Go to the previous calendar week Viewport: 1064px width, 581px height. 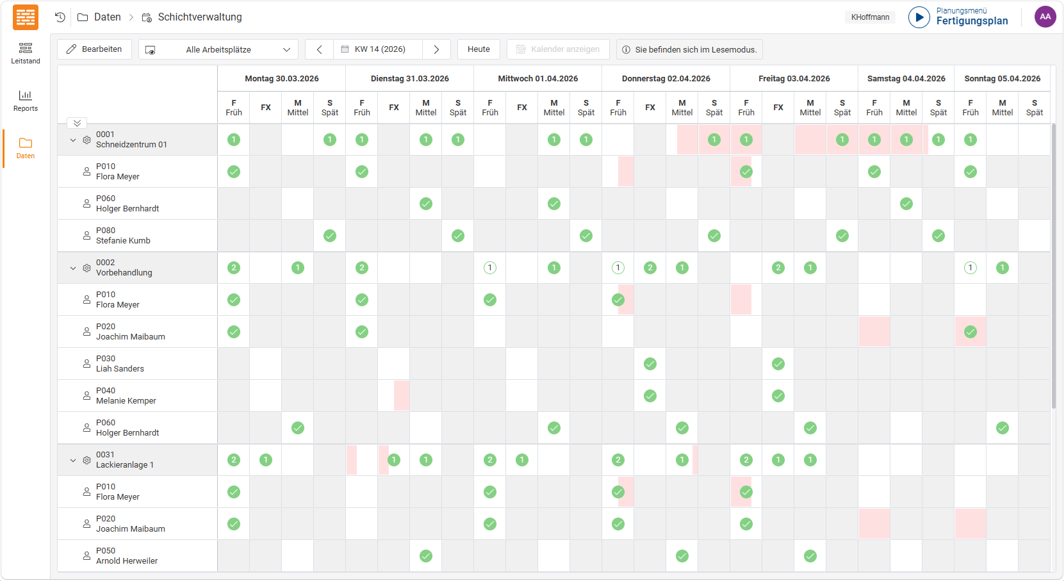[x=319, y=49]
